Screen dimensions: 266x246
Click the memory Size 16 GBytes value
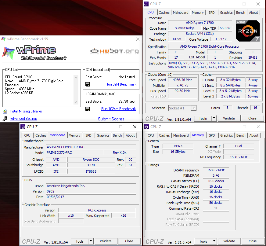coord(178,152)
